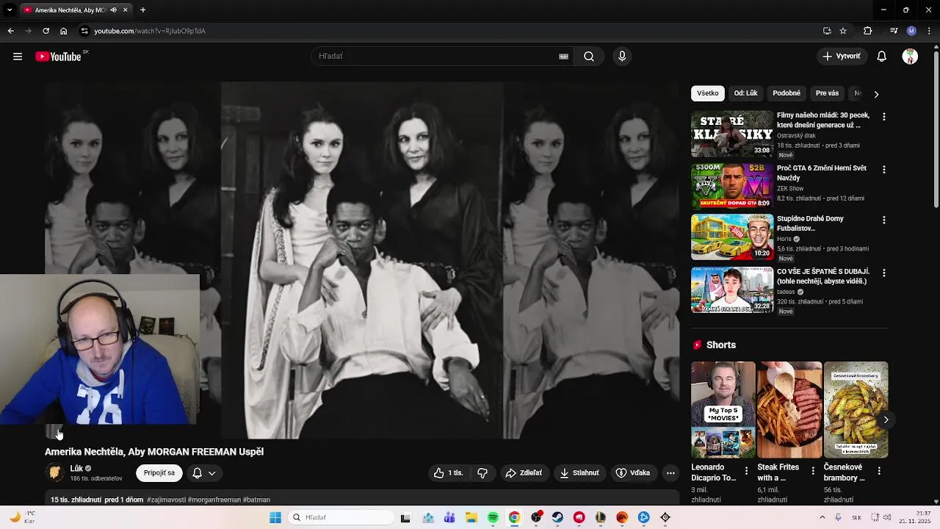Open the Lúk channel name link
Screen dimensions: 940x529
tap(76, 468)
